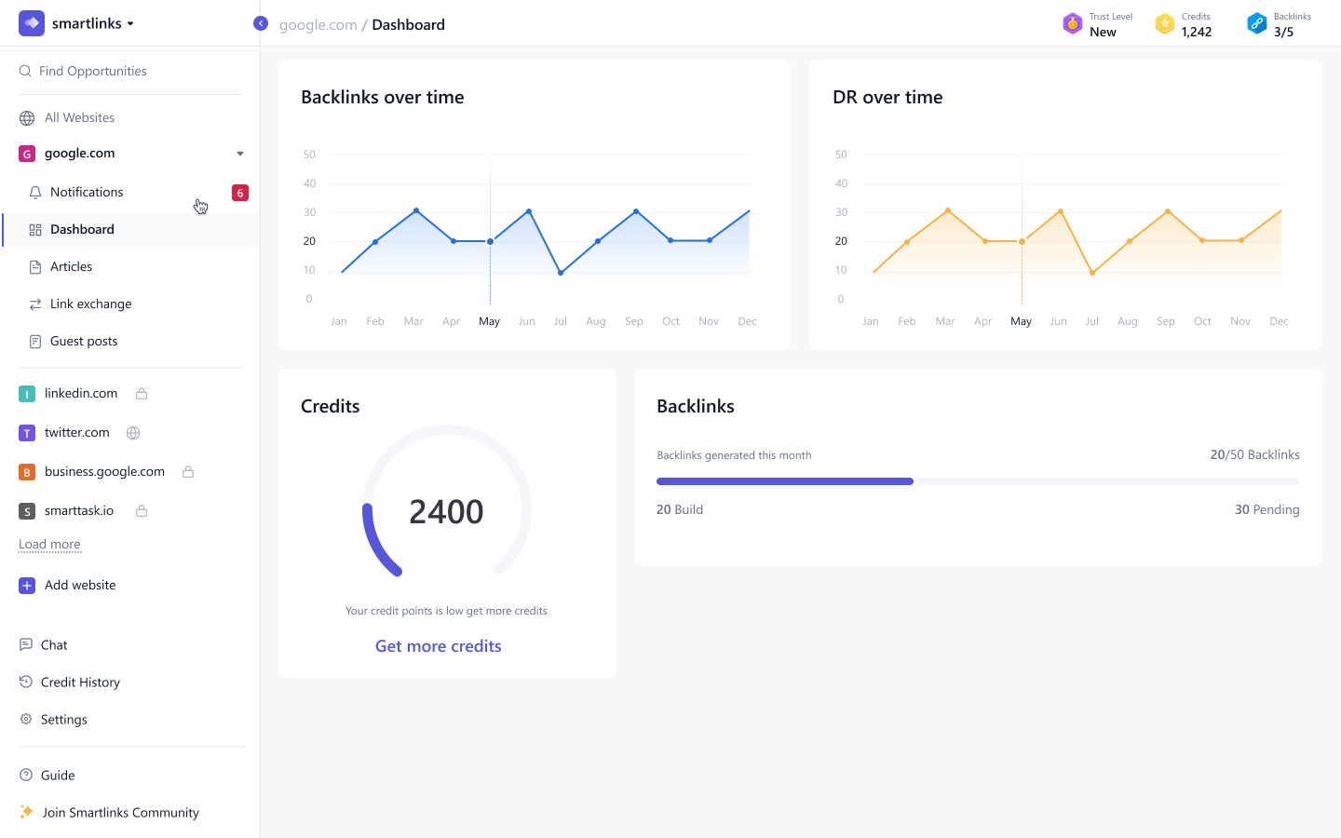Click the Trust Level badge

[1098, 23]
